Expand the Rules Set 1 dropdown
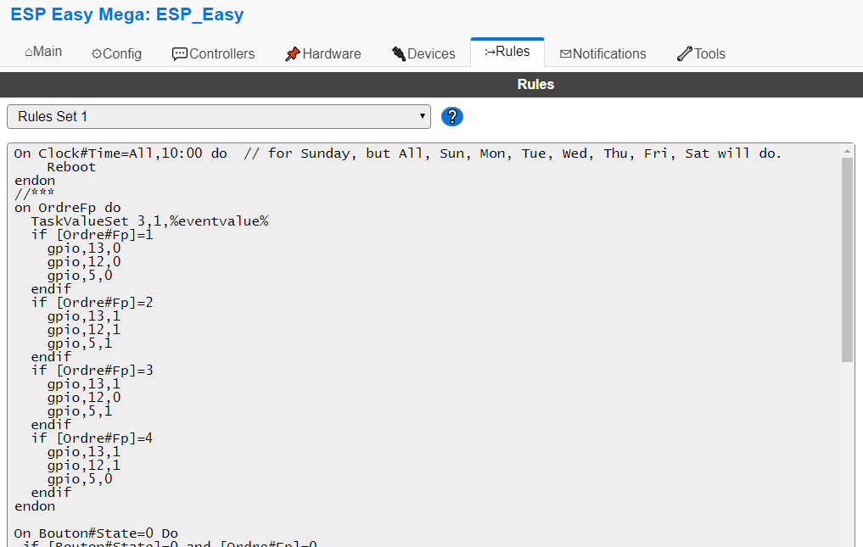Image resolution: width=863 pixels, height=547 pixels. pyautogui.click(x=218, y=117)
